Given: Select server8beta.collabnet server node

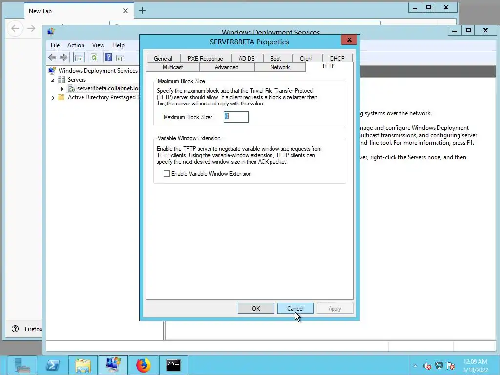Looking at the screenshot, I should click(108, 88).
